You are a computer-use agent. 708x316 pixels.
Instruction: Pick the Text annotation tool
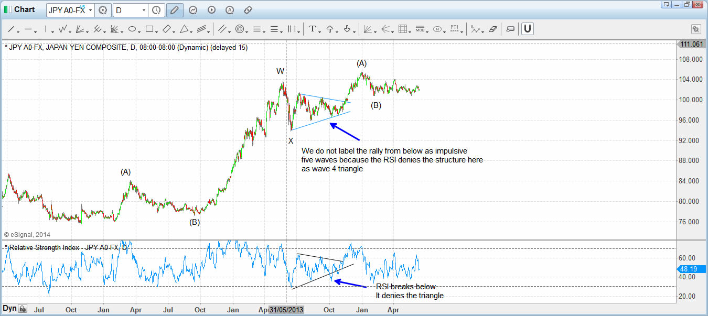tap(312, 29)
